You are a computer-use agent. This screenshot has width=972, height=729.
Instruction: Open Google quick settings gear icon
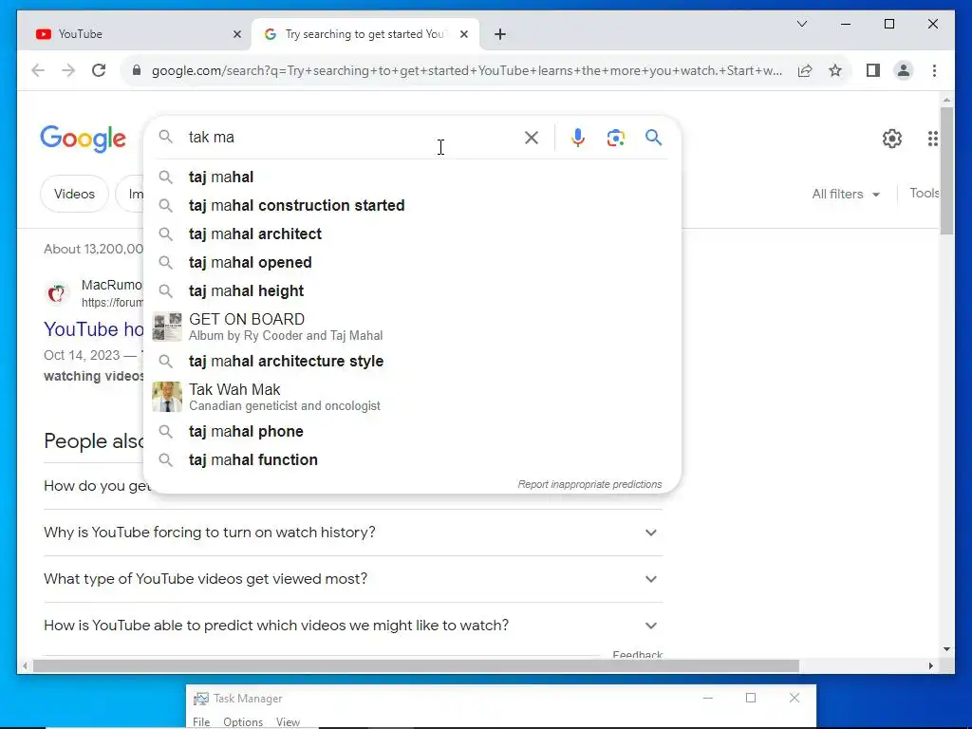(x=892, y=139)
